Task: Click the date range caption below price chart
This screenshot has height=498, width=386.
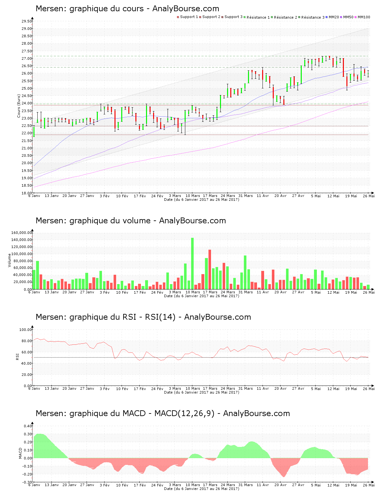Action: coord(202,200)
